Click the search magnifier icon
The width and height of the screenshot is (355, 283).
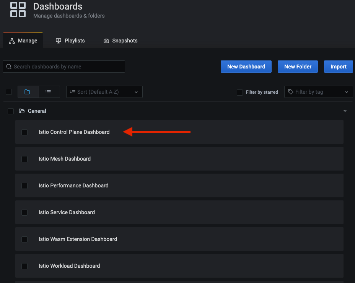point(9,67)
